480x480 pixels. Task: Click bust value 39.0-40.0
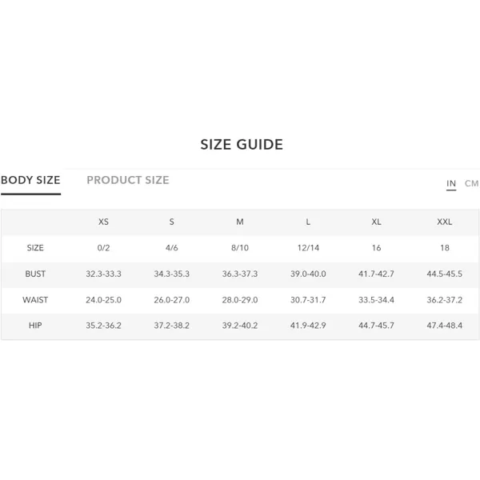point(308,274)
